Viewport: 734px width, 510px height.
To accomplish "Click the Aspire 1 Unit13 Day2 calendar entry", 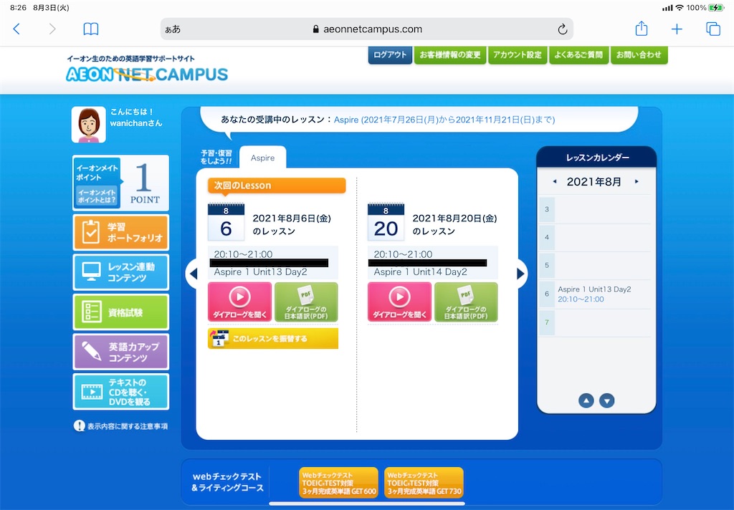I will click(x=594, y=289).
